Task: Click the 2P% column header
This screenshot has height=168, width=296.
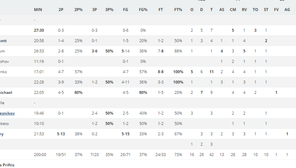Action: 78,10
